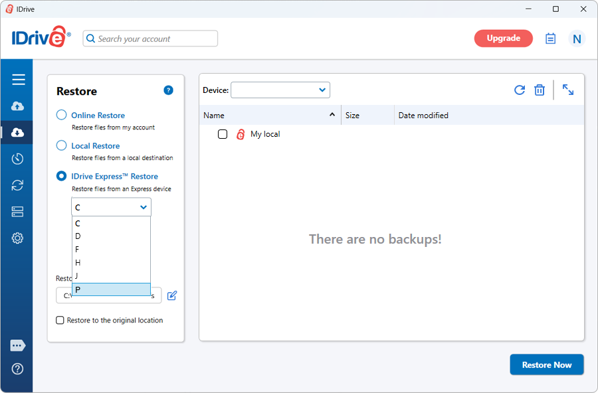This screenshot has height=393, width=598.
Task: Click the IDrive Express Restore label
Action: 114,176
